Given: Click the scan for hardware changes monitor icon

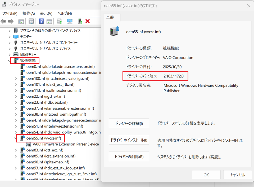Looking at the screenshot, I should click(x=70, y=21).
